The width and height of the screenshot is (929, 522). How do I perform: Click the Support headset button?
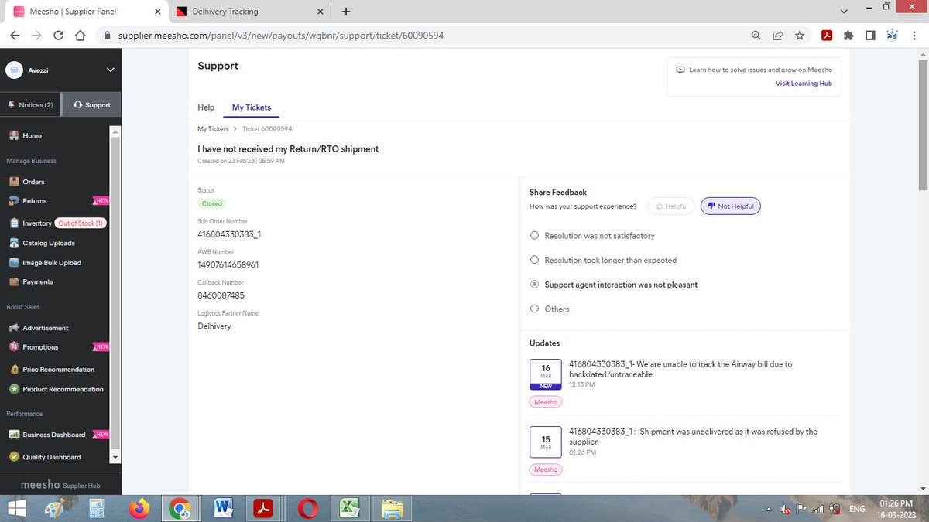pos(91,104)
